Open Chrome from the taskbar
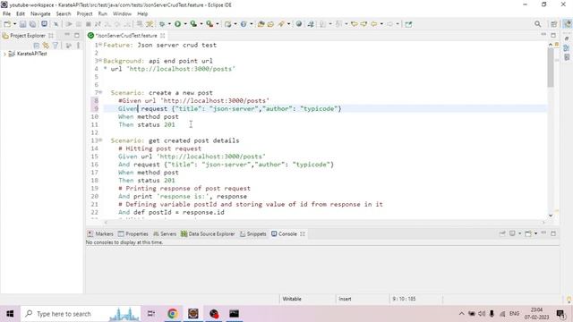The height and width of the screenshot is (322, 573). [173, 314]
